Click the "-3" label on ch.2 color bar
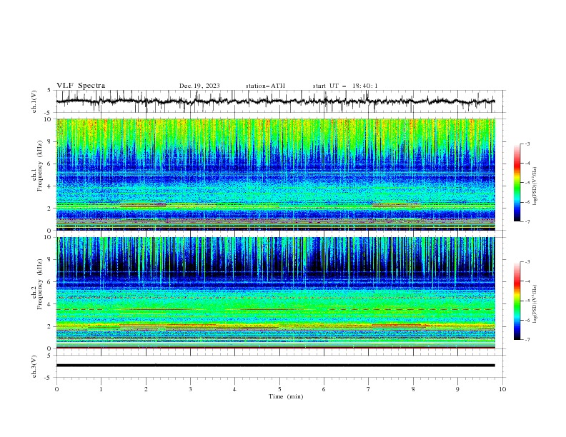Image resolution: width=566 pixels, height=437 pixels. coord(527,262)
